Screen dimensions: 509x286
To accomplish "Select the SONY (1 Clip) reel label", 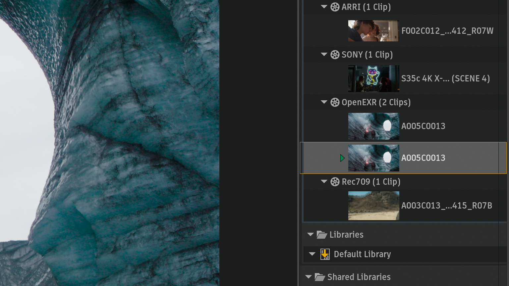I will 367,55.
